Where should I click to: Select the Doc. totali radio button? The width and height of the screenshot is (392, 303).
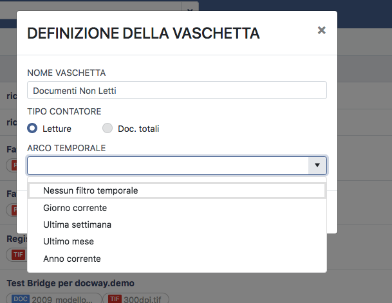(107, 128)
